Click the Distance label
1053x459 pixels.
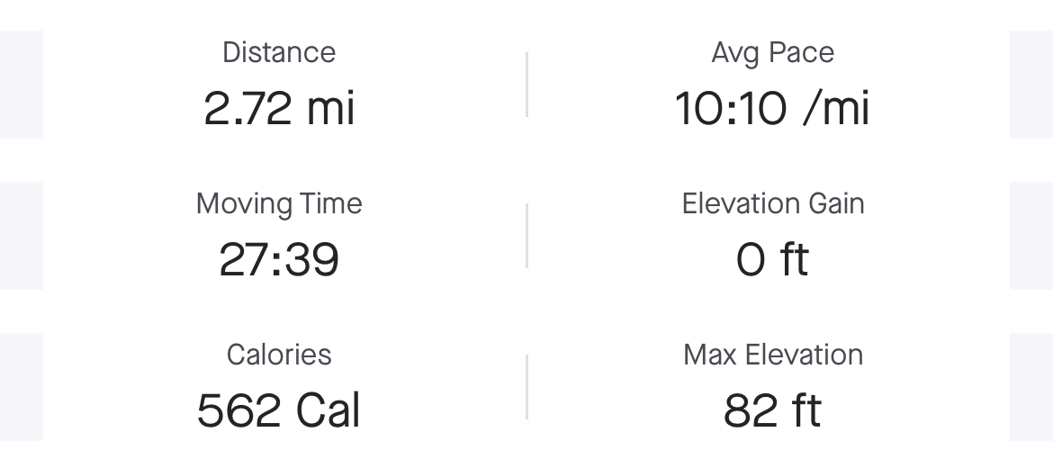pyautogui.click(x=279, y=52)
